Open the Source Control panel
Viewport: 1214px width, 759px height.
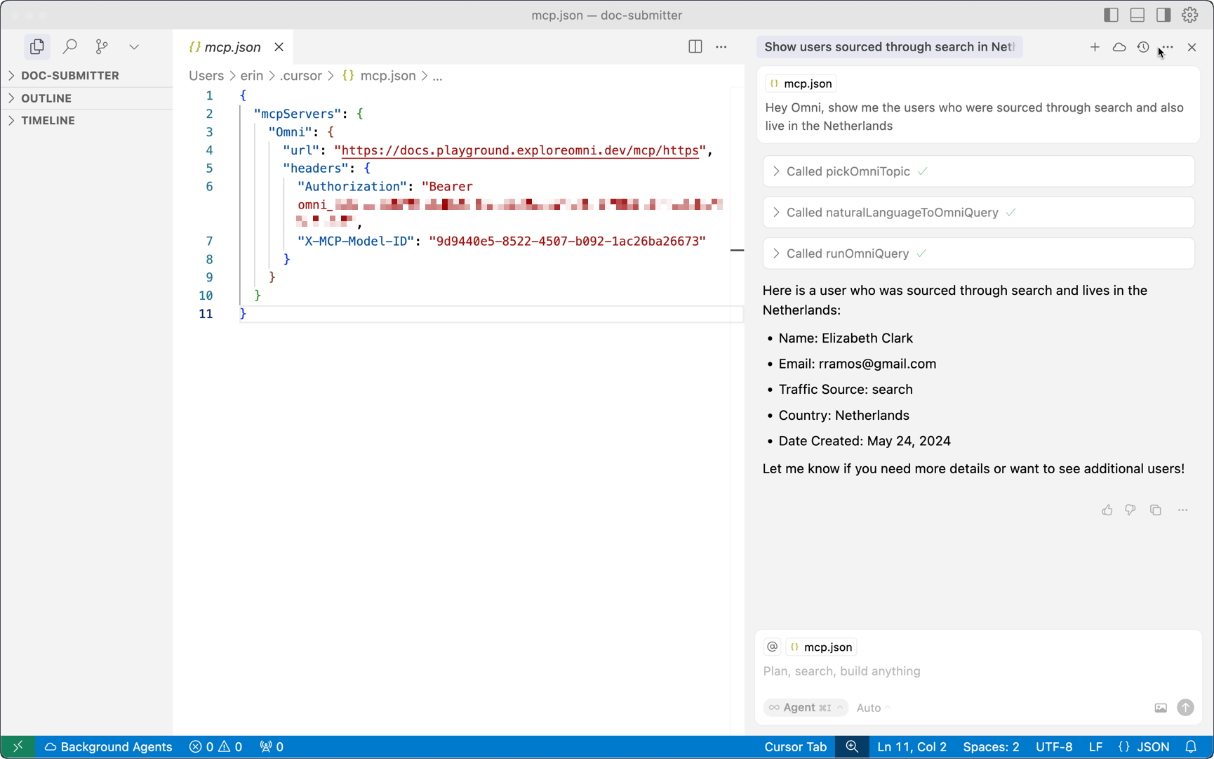pyautogui.click(x=102, y=46)
